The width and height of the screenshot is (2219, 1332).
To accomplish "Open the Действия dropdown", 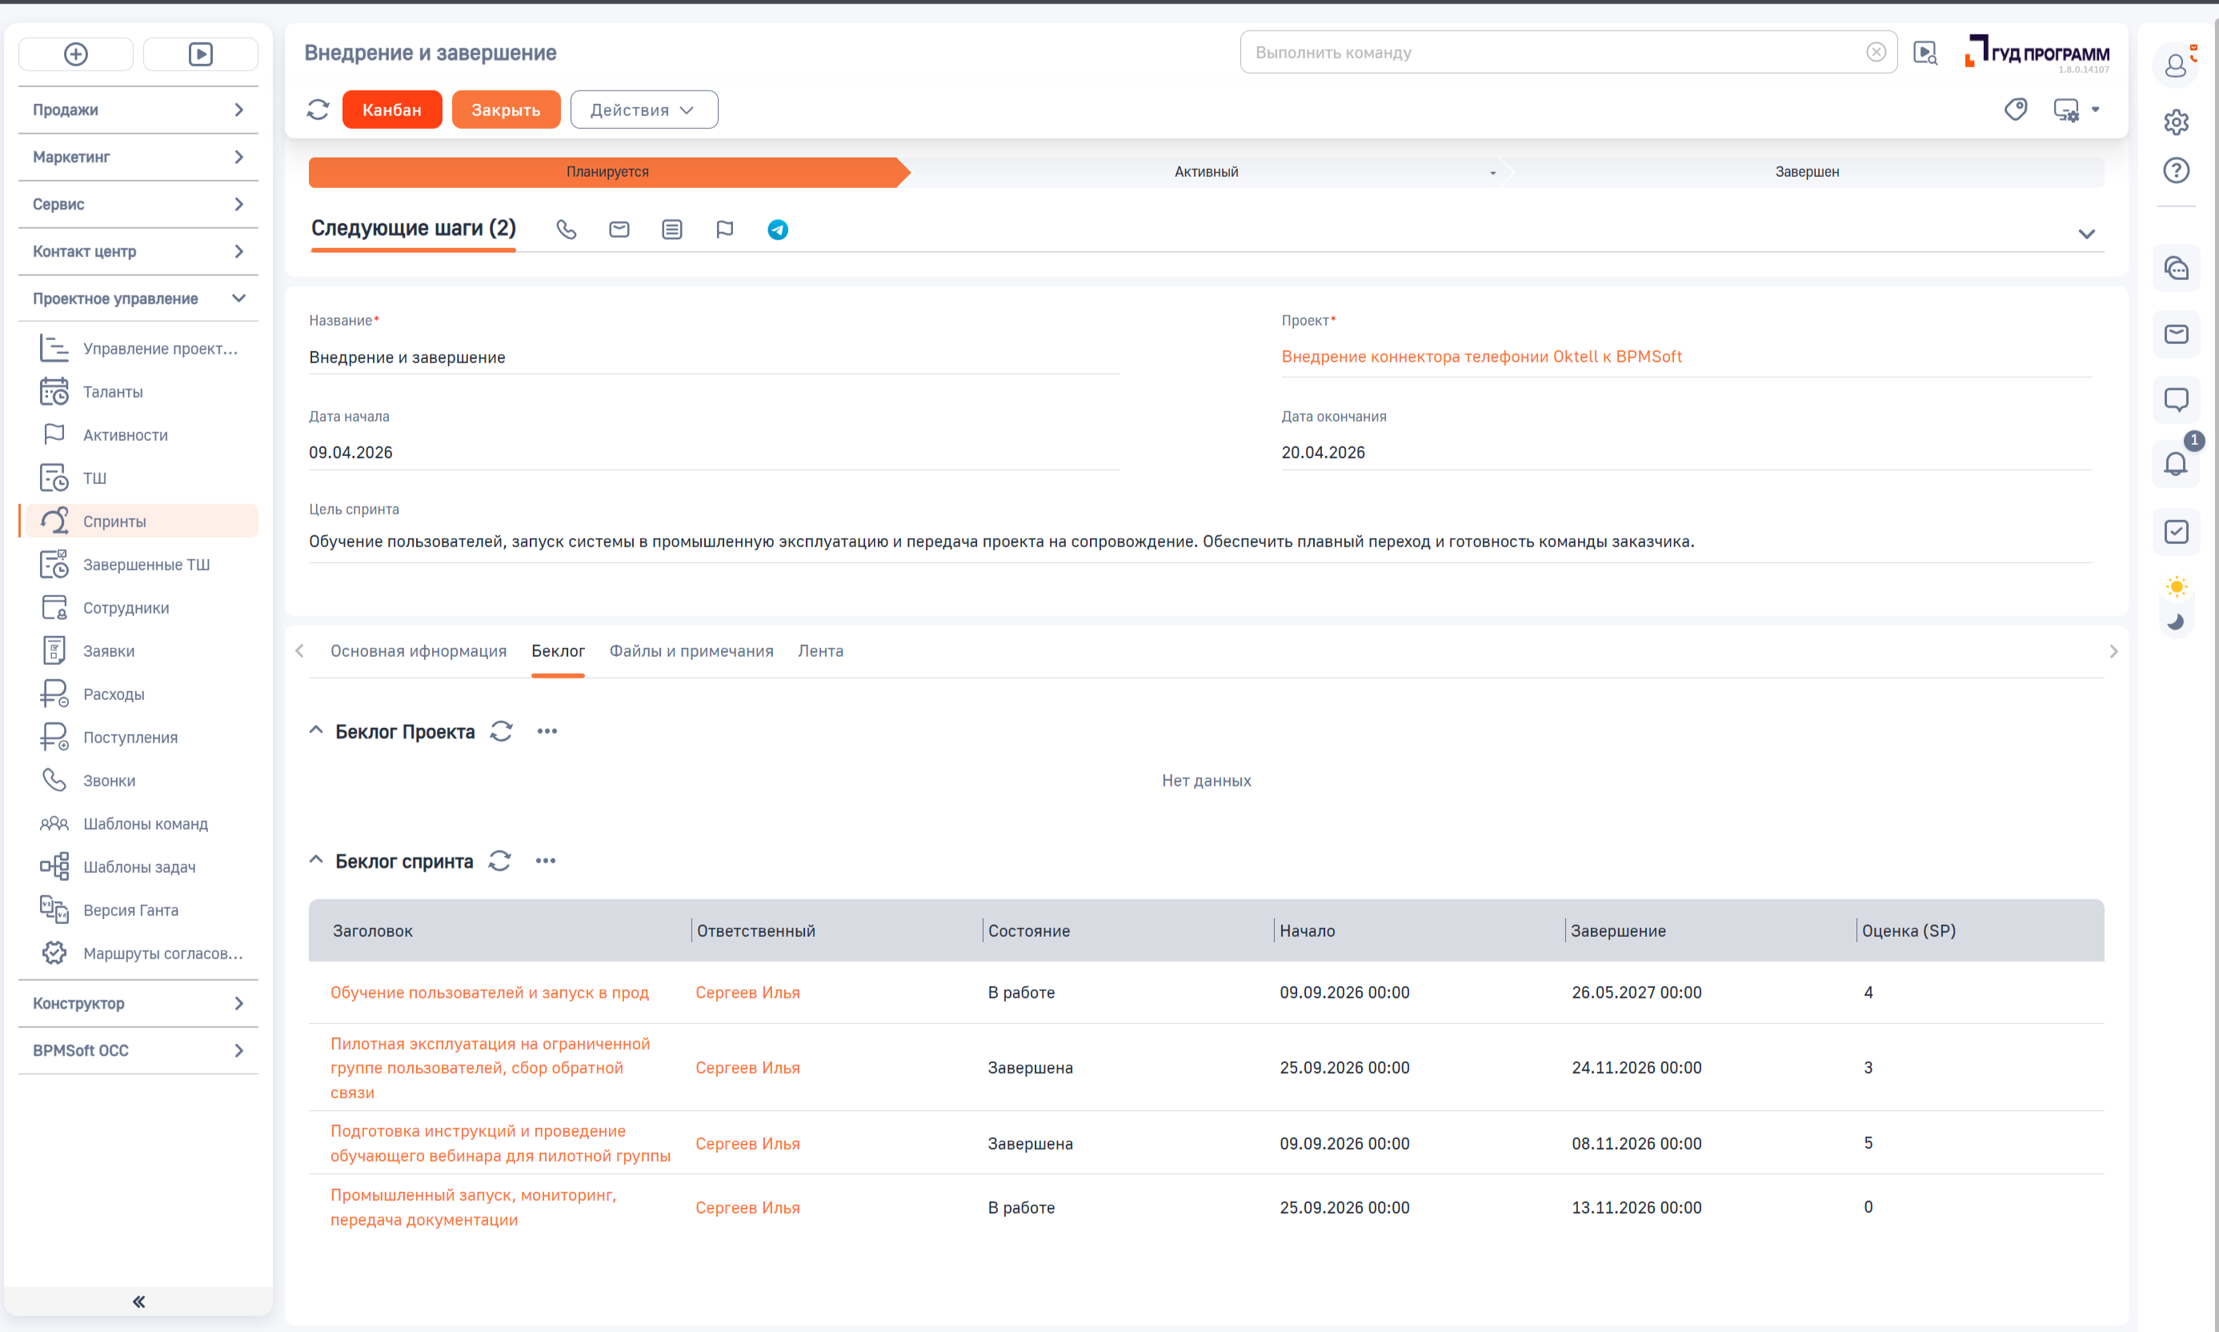I will 643,110.
